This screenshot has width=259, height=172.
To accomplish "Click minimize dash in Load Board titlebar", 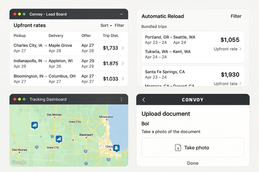I will (121, 14).
